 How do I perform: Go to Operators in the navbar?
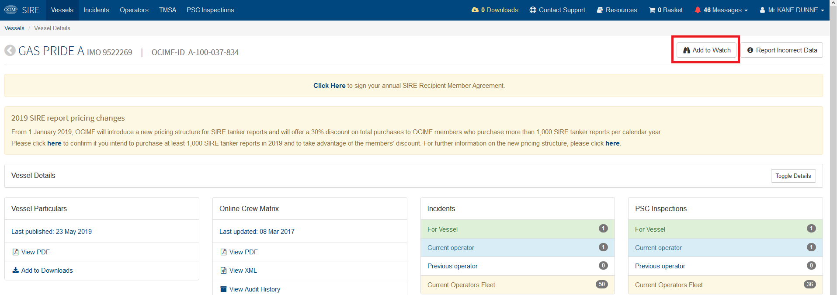(134, 10)
